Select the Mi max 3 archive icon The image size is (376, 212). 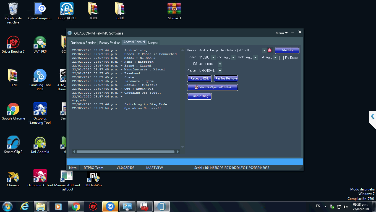pyautogui.click(x=174, y=11)
